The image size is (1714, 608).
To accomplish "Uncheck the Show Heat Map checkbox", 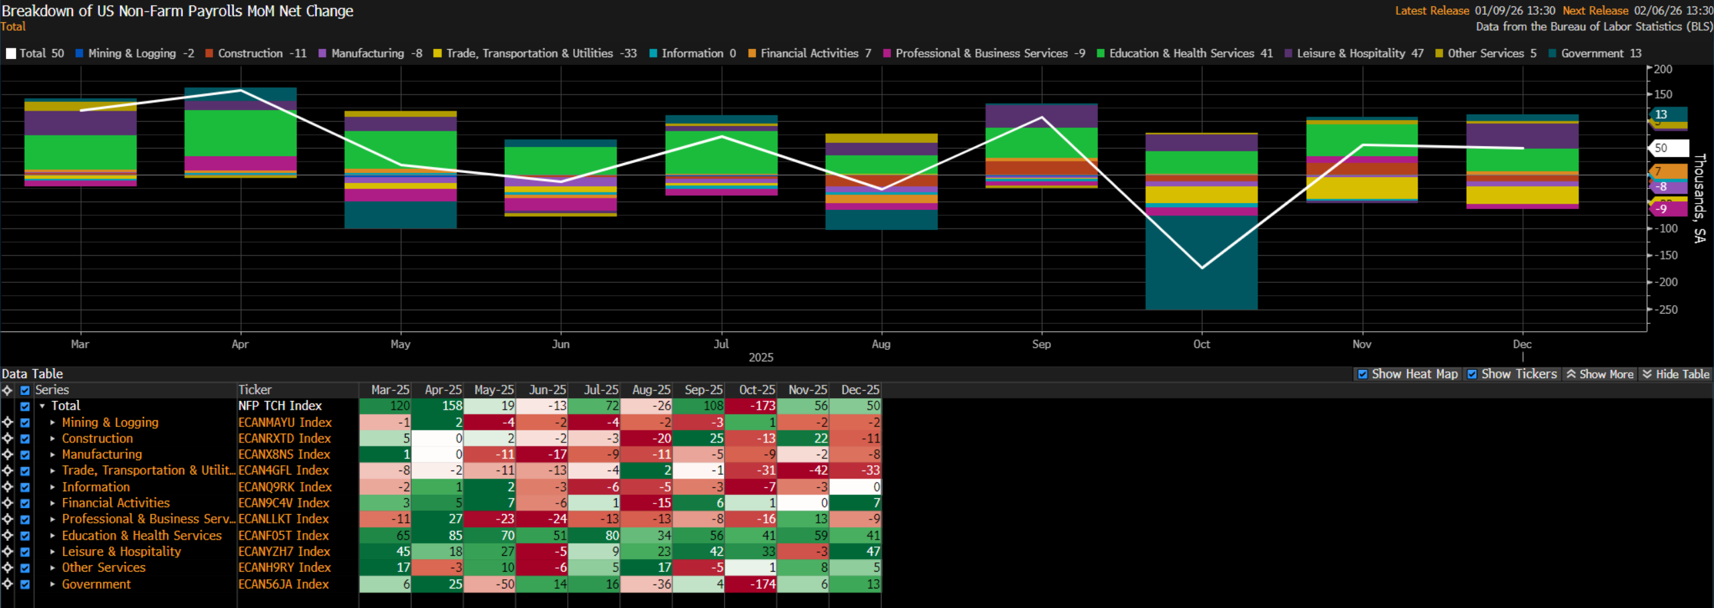I will click(1363, 374).
